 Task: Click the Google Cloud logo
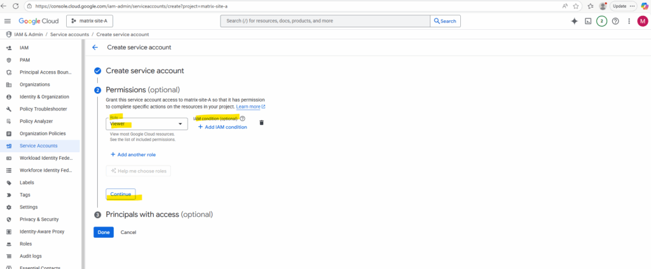tap(39, 21)
